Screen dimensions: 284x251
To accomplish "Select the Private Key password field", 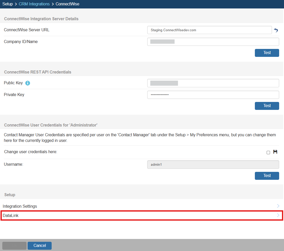I will point(213,95).
